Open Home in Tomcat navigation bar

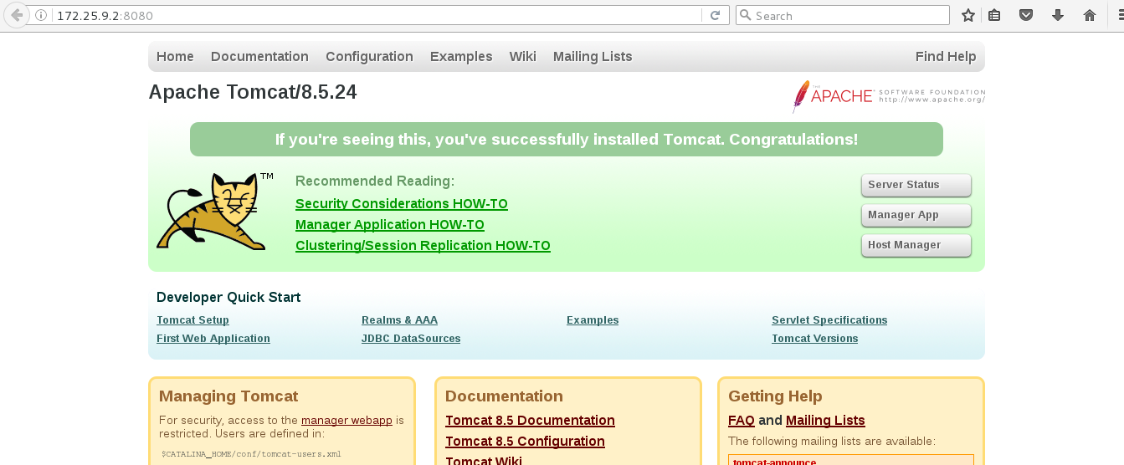coord(175,56)
